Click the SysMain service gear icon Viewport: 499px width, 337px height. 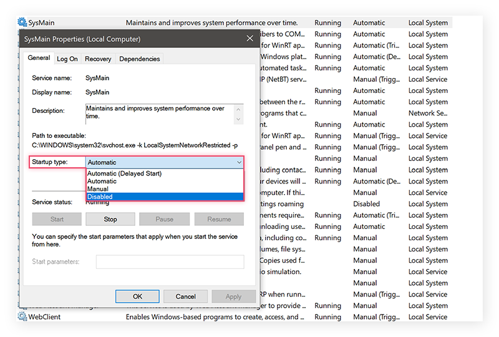[22, 22]
